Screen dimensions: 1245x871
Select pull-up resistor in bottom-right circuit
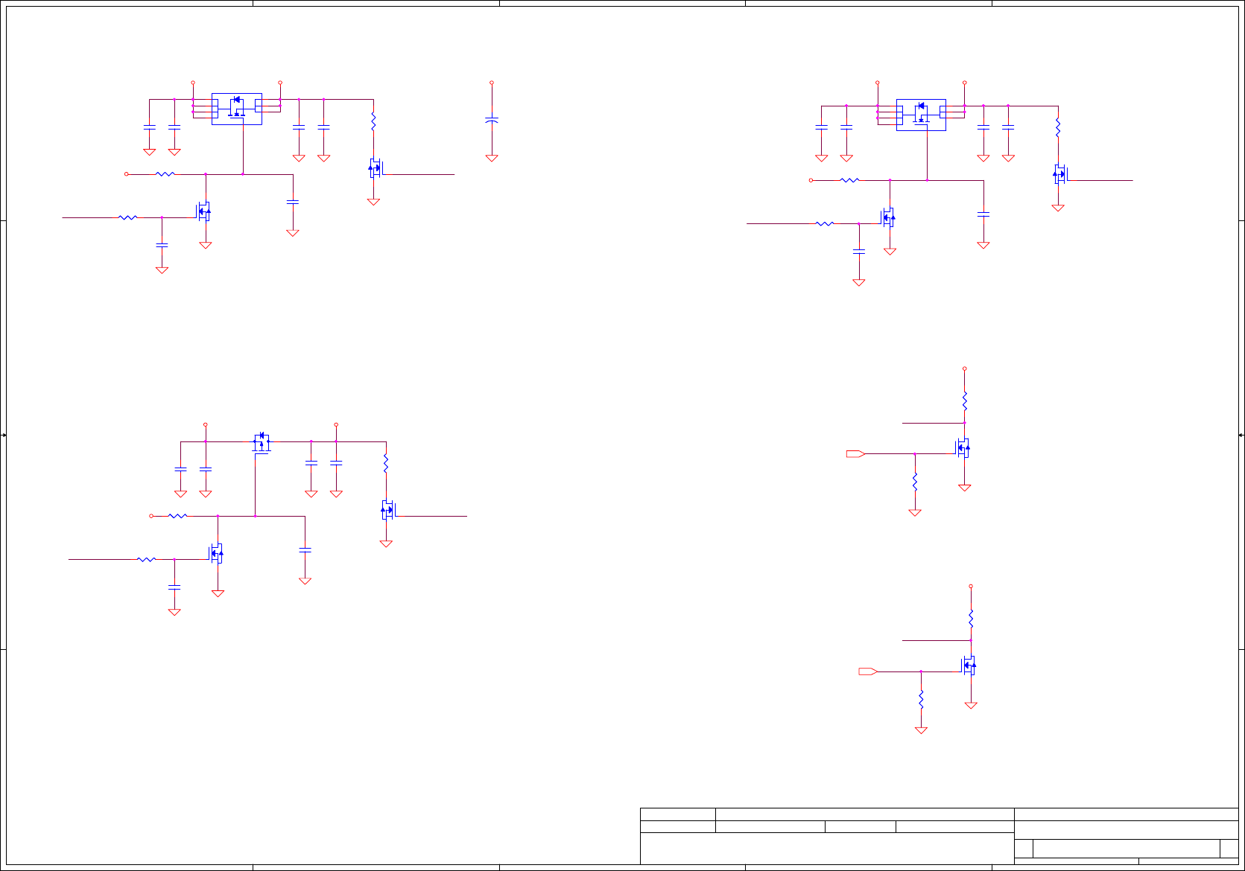tap(971, 619)
